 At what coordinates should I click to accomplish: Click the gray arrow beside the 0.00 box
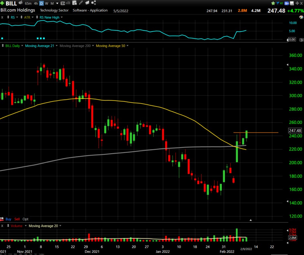point(301,40)
